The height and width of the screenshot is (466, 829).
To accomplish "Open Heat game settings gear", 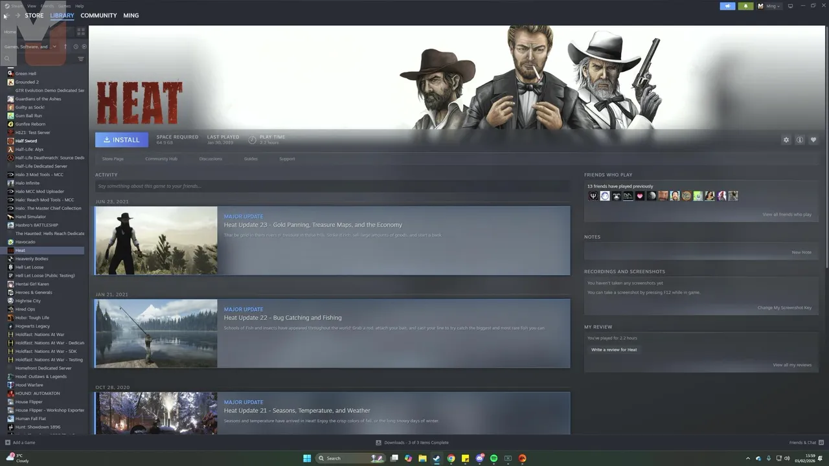I will point(786,140).
